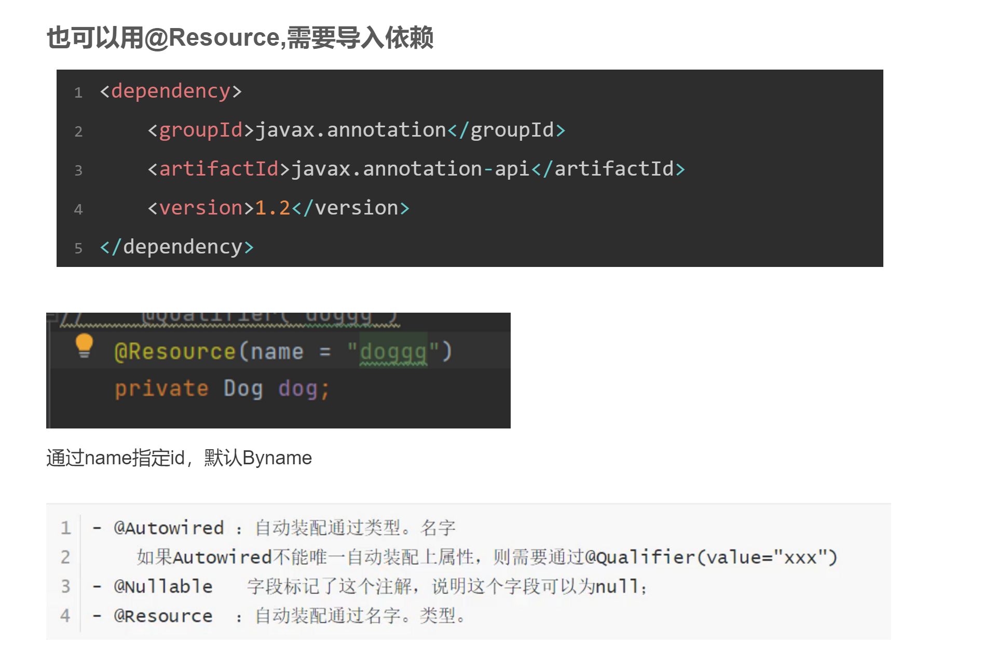Click @Autowired in the notes image

tap(169, 528)
